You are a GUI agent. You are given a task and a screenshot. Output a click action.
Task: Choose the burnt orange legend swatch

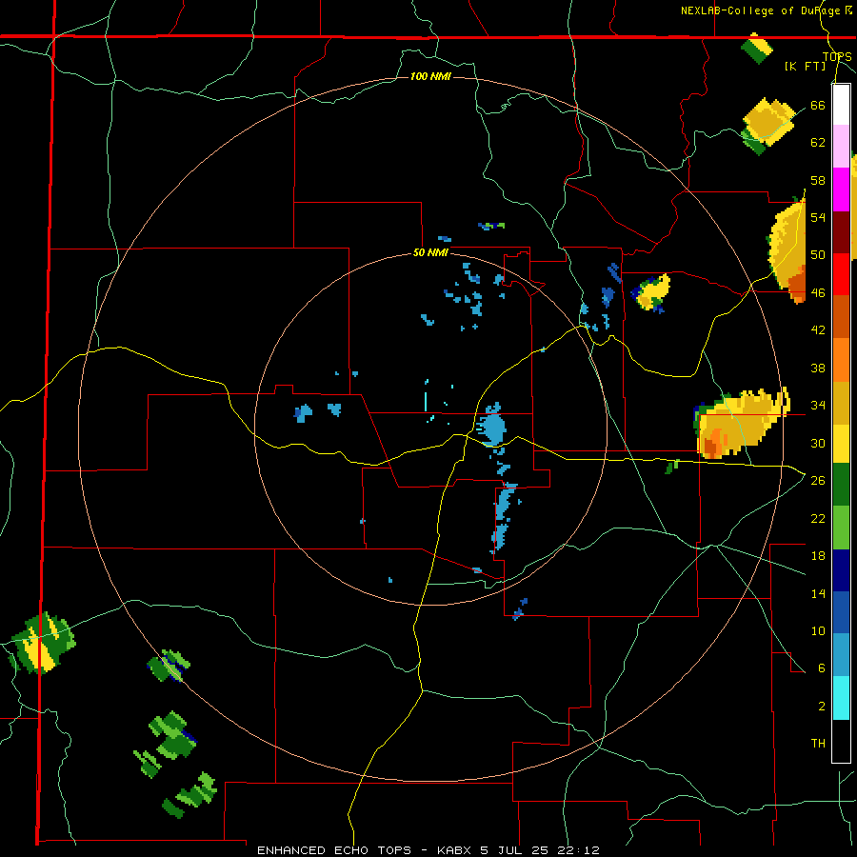point(841,316)
